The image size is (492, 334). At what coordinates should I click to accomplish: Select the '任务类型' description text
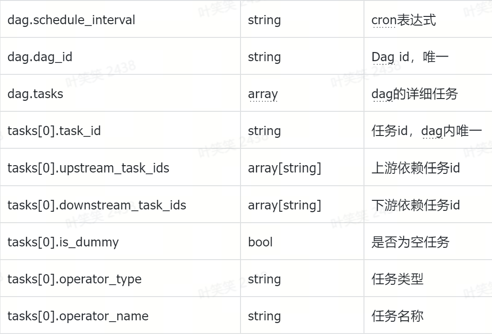[397, 279]
